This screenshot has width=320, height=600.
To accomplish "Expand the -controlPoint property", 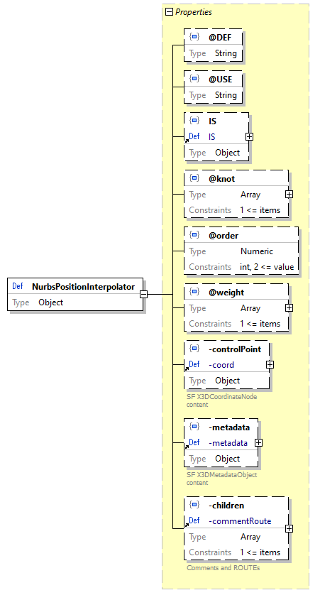I will (x=270, y=365).
